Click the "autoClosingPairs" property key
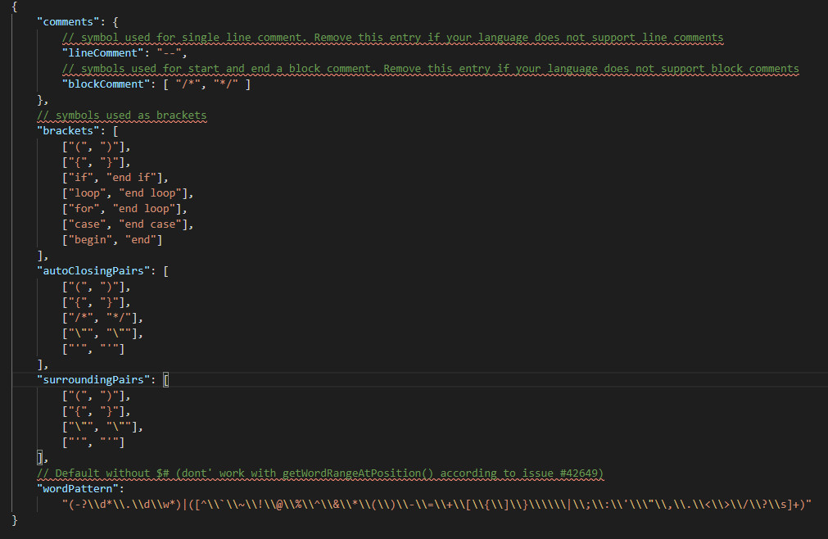 click(99, 270)
